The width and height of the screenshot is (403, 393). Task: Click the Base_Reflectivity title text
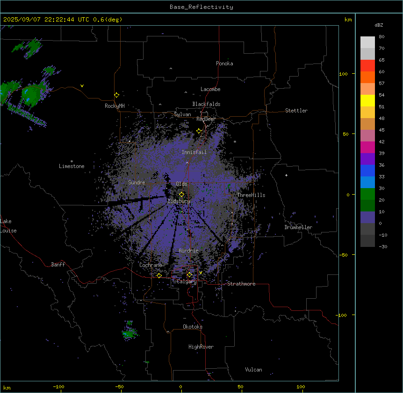(201, 7)
